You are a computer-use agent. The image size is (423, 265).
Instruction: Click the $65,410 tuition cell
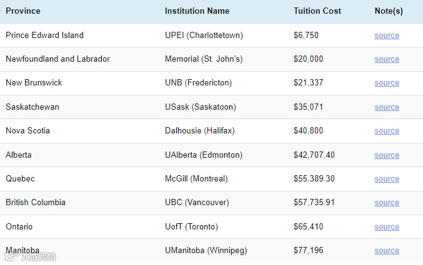[308, 227]
